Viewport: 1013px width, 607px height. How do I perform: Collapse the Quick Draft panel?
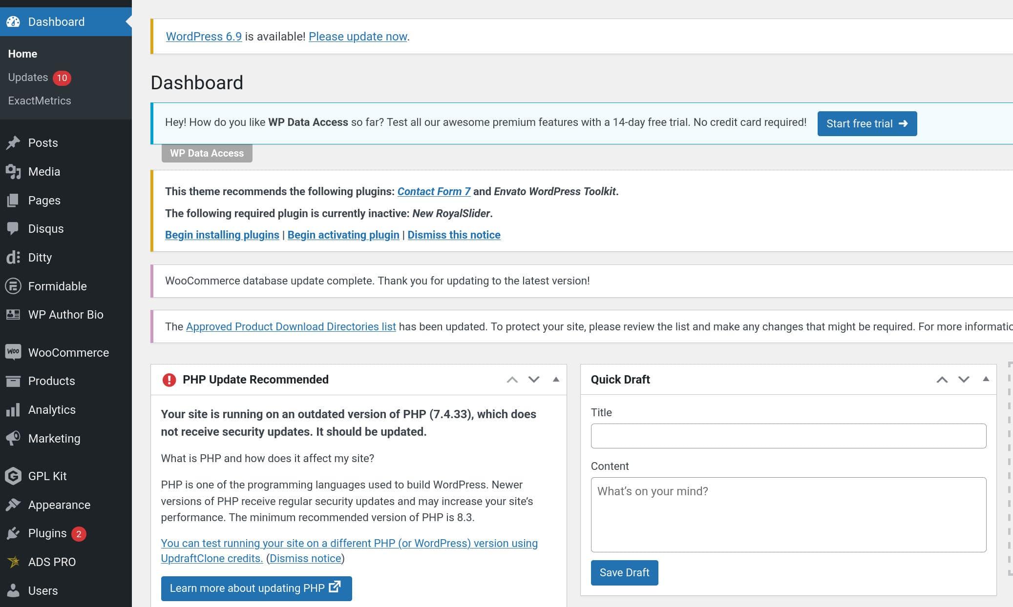click(x=986, y=379)
